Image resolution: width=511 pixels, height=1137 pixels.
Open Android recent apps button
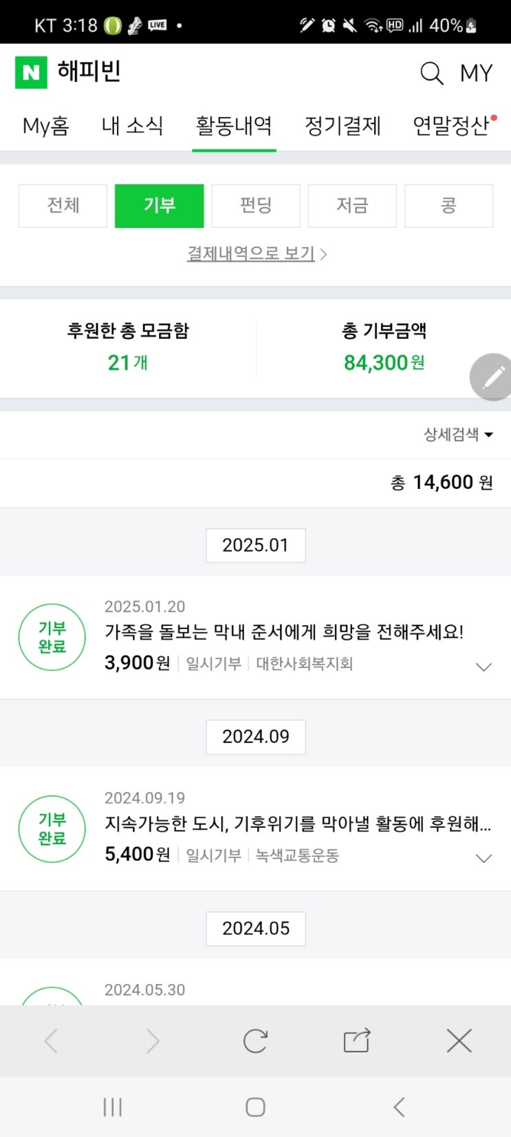pyautogui.click(x=112, y=1107)
